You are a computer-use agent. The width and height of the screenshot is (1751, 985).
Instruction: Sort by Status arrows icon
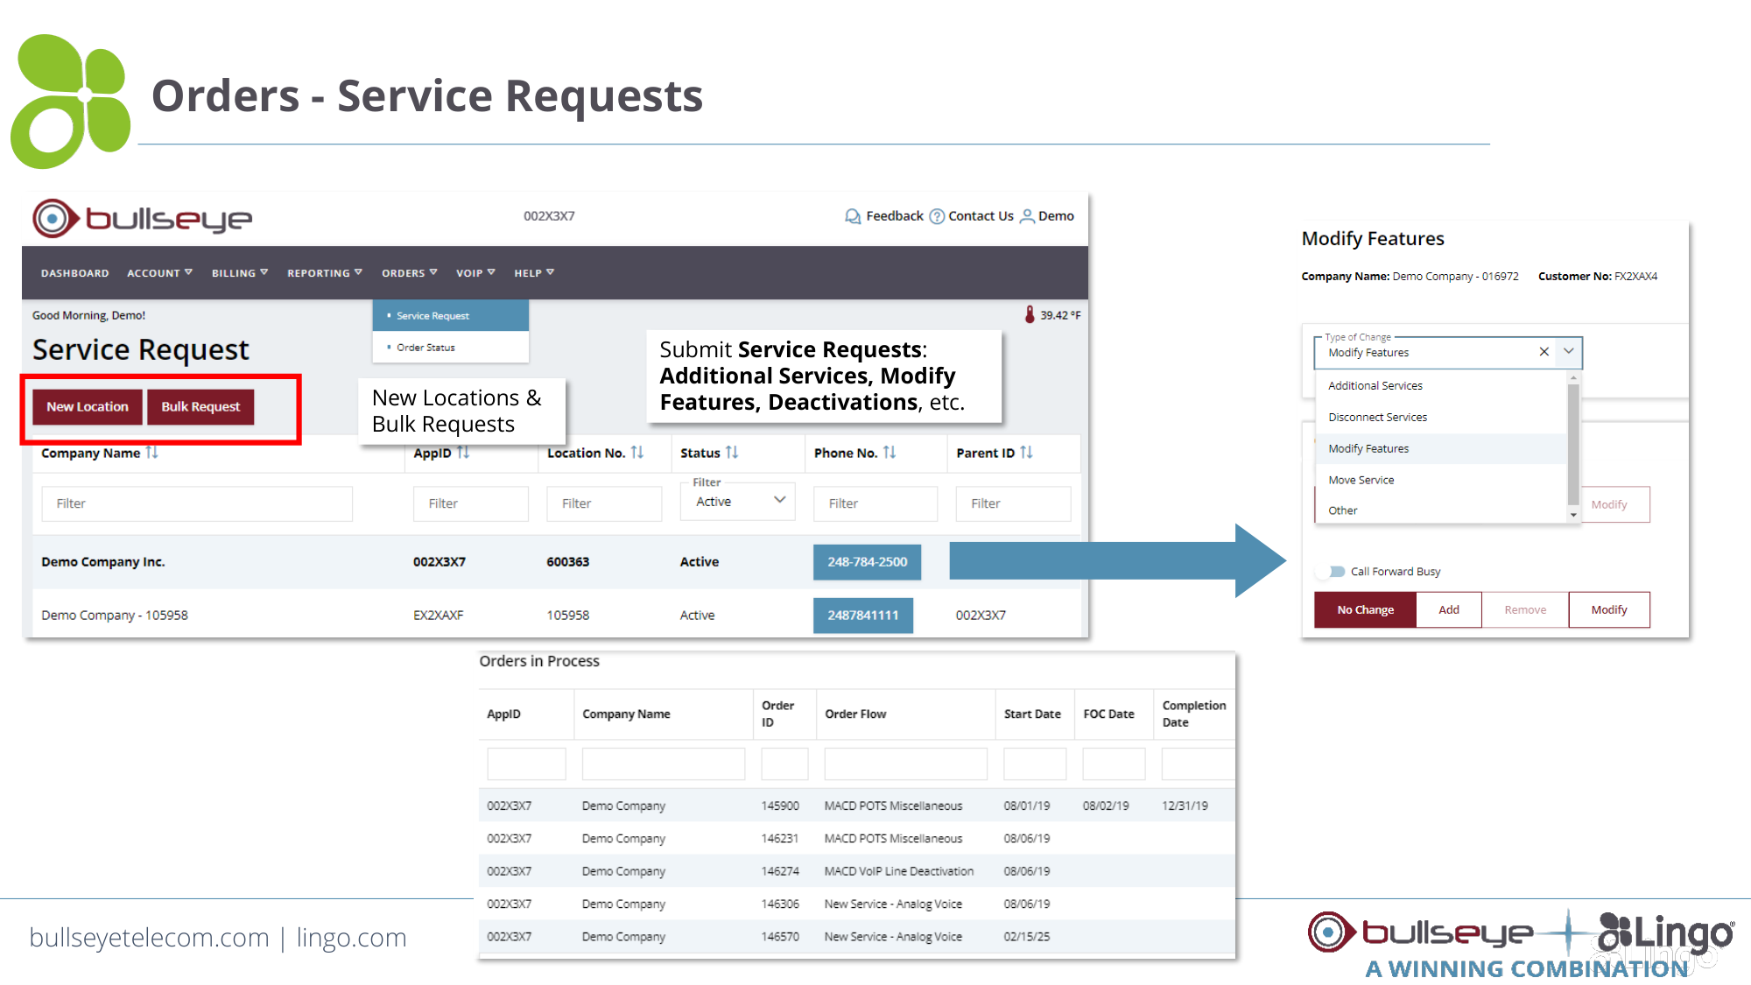click(732, 453)
